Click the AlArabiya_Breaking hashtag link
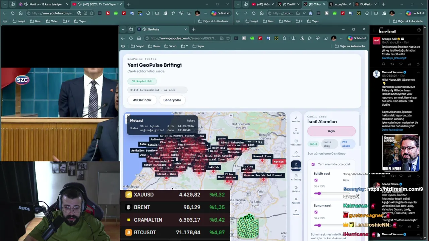The height and width of the screenshot is (241, 429). tap(394, 58)
